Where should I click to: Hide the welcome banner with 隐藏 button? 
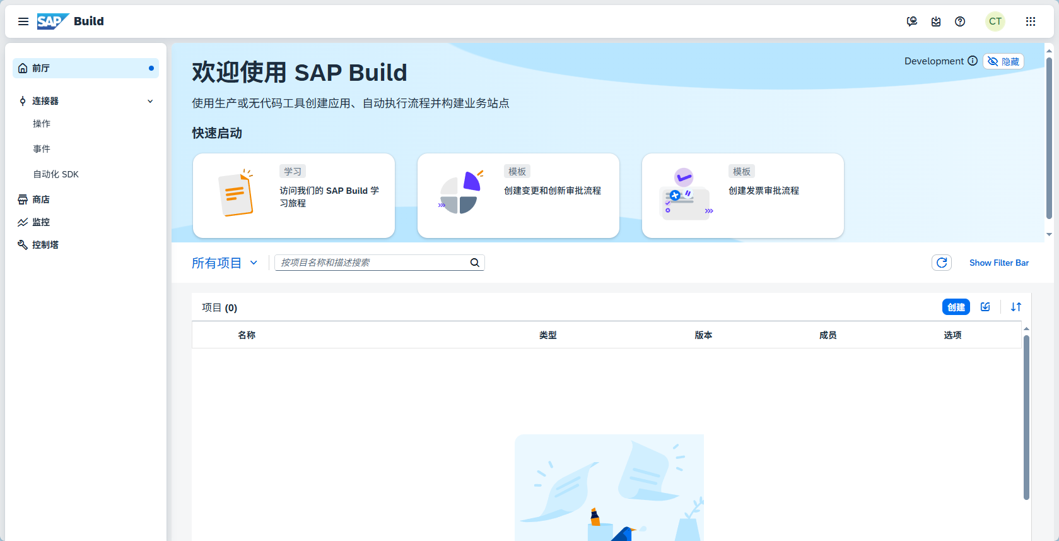coord(1003,61)
